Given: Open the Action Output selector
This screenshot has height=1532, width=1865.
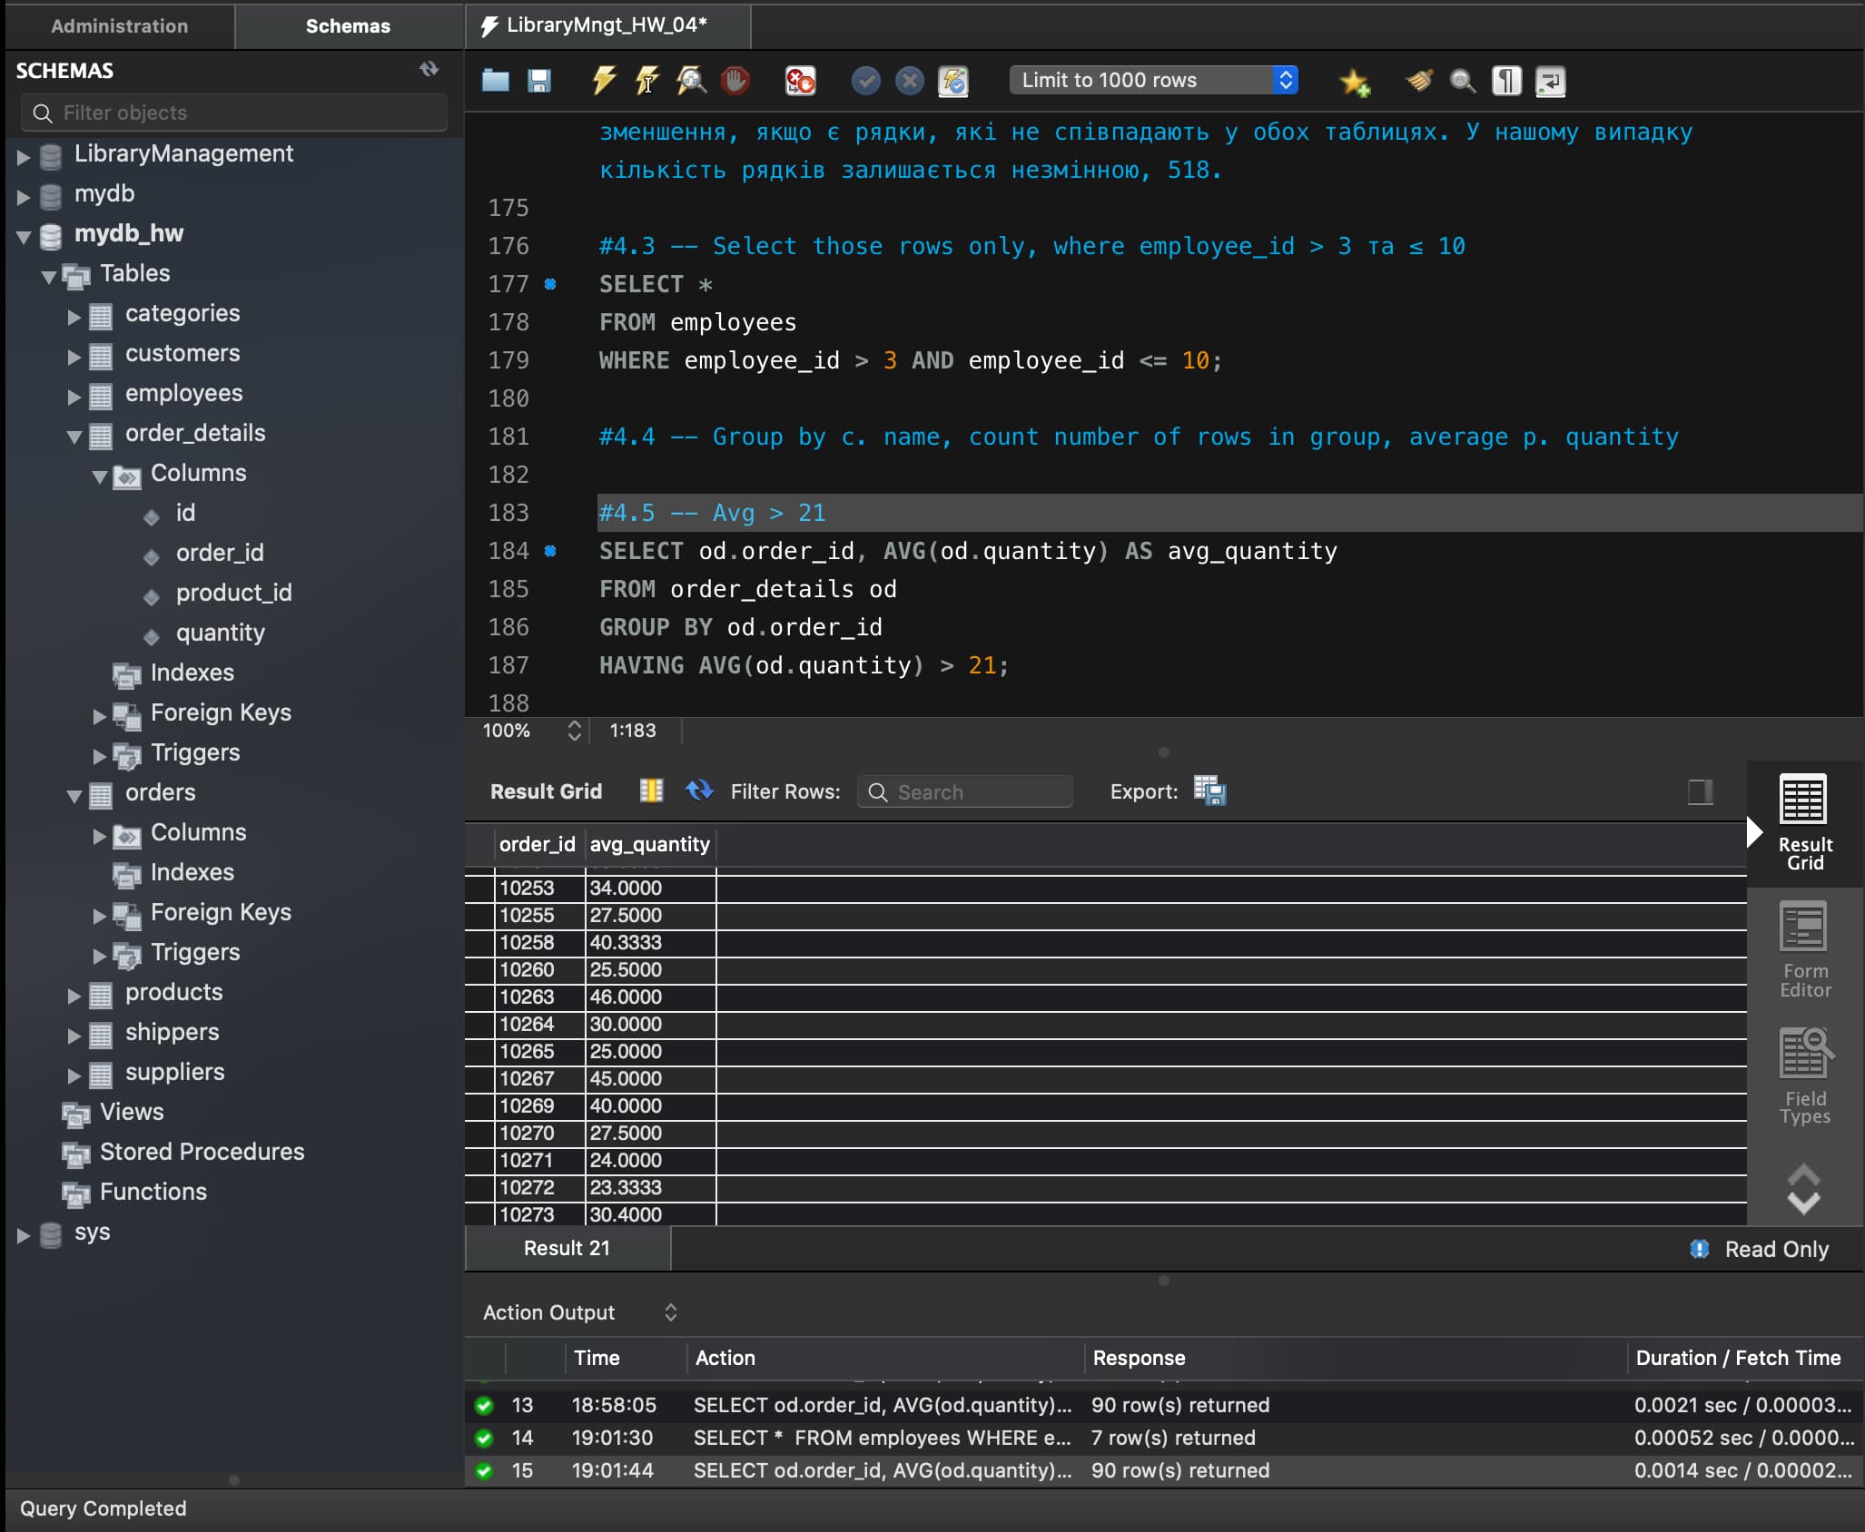Looking at the screenshot, I should (581, 1312).
